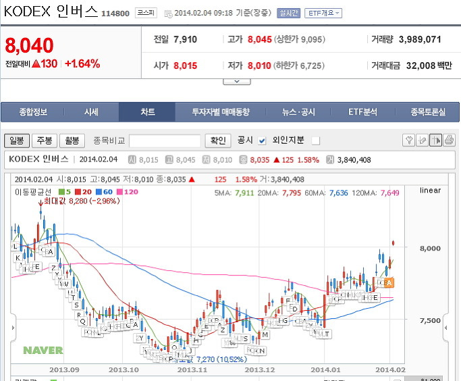
Task: Click the green 5-day MA swatch
Action: pos(61,192)
